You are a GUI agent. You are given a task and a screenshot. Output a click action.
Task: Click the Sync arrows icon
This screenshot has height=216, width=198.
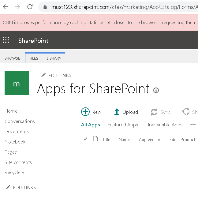[154, 112]
